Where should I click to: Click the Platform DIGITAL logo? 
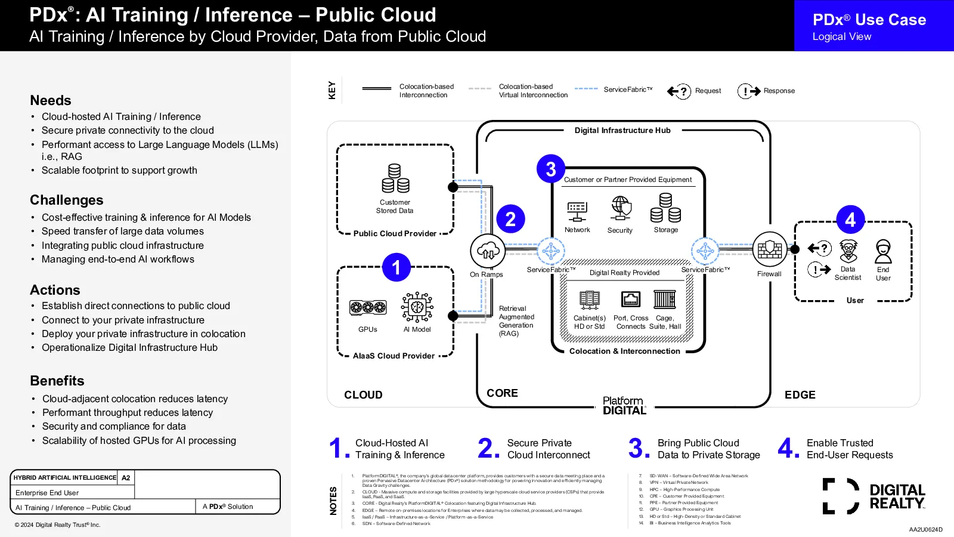click(x=624, y=406)
